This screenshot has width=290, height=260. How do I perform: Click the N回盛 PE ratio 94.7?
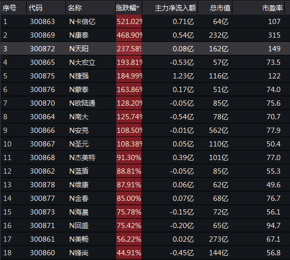click(273, 225)
